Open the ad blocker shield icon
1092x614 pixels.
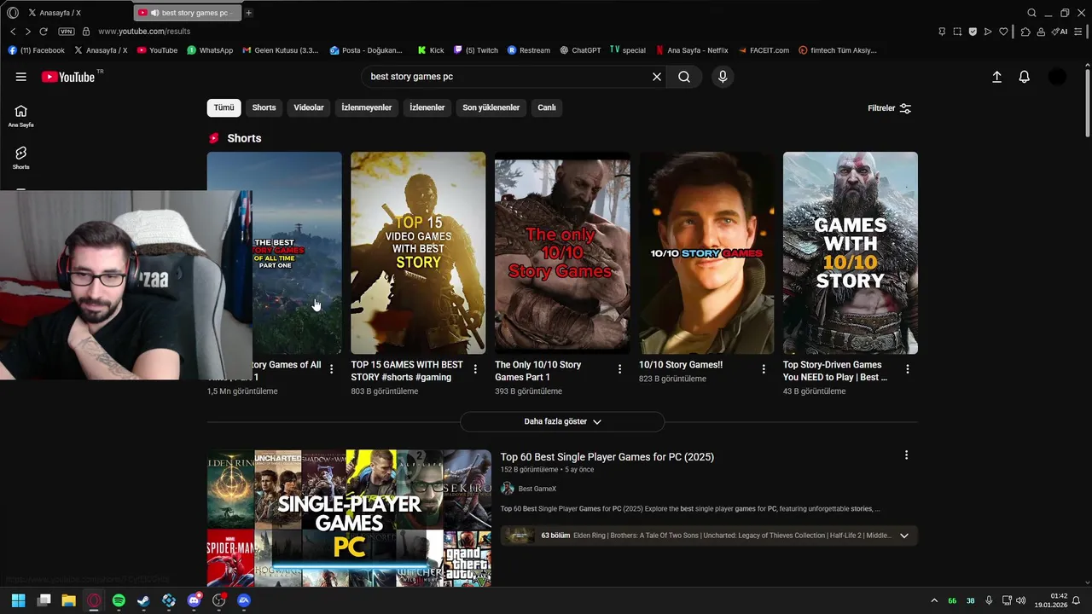(973, 32)
